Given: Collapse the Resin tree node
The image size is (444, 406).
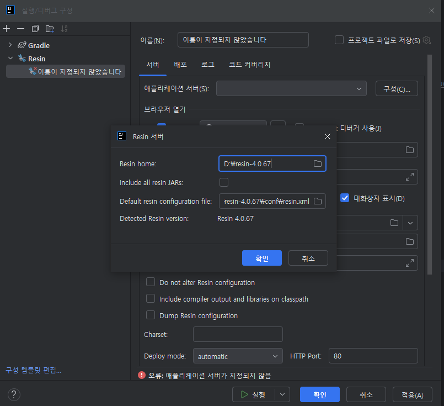Looking at the screenshot, I should (x=10, y=58).
